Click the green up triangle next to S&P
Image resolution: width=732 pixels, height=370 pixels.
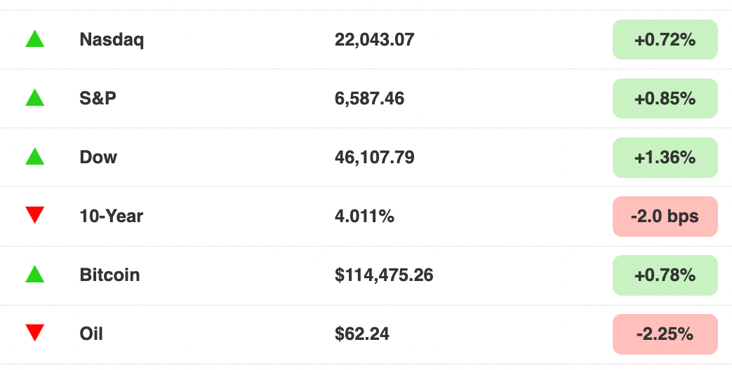pyautogui.click(x=34, y=98)
